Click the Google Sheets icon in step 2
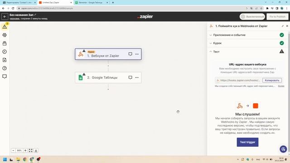 click(81, 77)
